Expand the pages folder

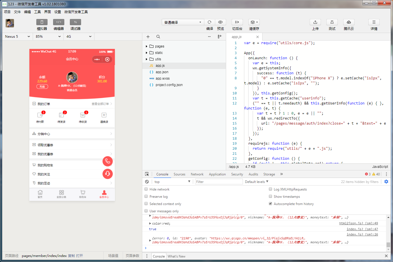tap(146, 46)
